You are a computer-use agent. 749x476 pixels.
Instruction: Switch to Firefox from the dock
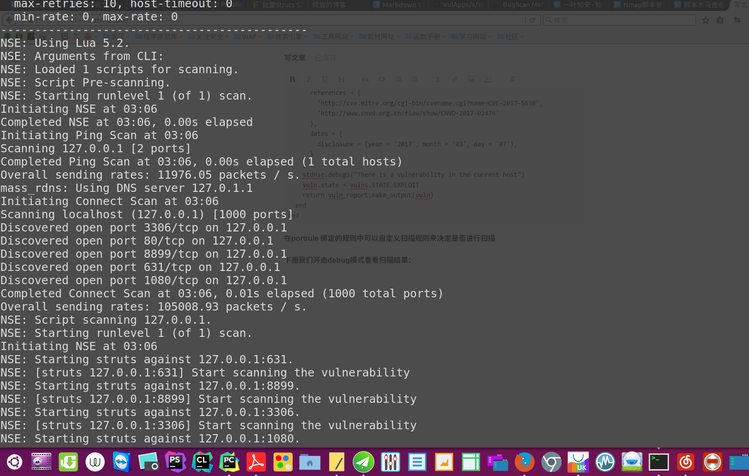[524, 462]
